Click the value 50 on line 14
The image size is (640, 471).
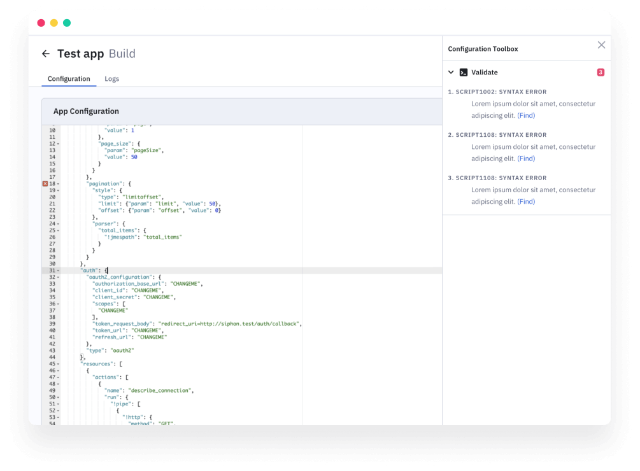(x=134, y=157)
